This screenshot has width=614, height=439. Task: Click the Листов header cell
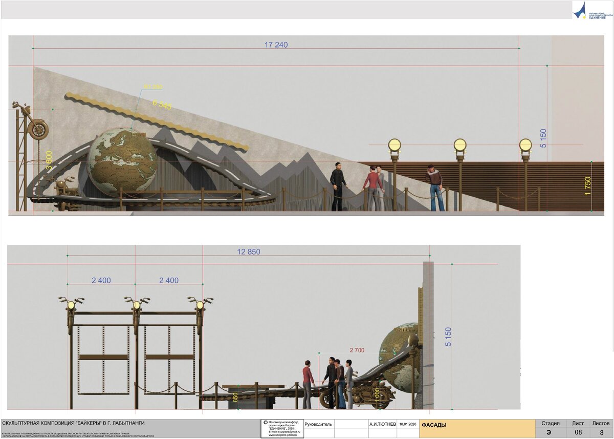coord(601,424)
